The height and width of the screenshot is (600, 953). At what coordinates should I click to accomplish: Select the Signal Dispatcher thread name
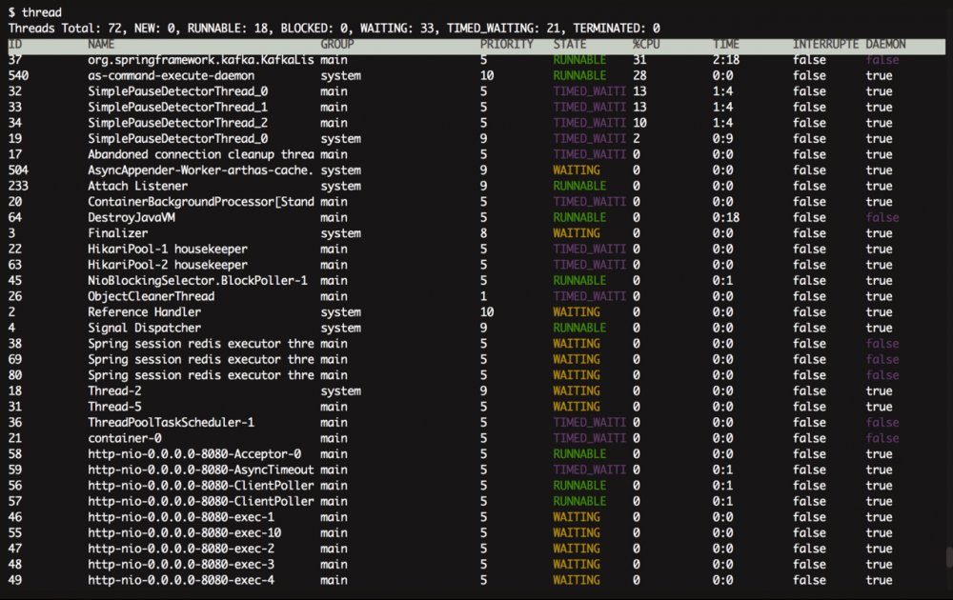[x=145, y=329]
